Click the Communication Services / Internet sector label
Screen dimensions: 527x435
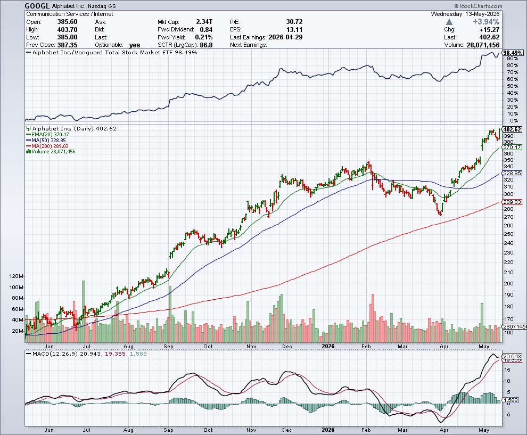coord(70,14)
